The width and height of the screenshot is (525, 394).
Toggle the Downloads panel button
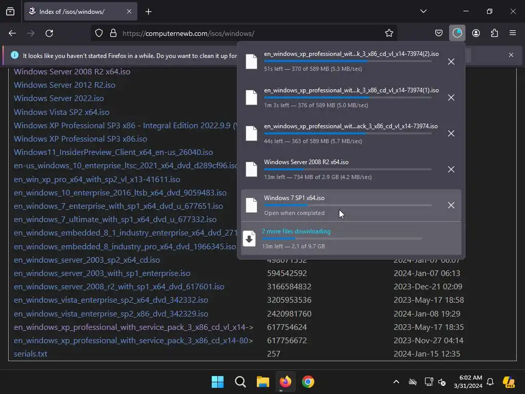(x=457, y=33)
